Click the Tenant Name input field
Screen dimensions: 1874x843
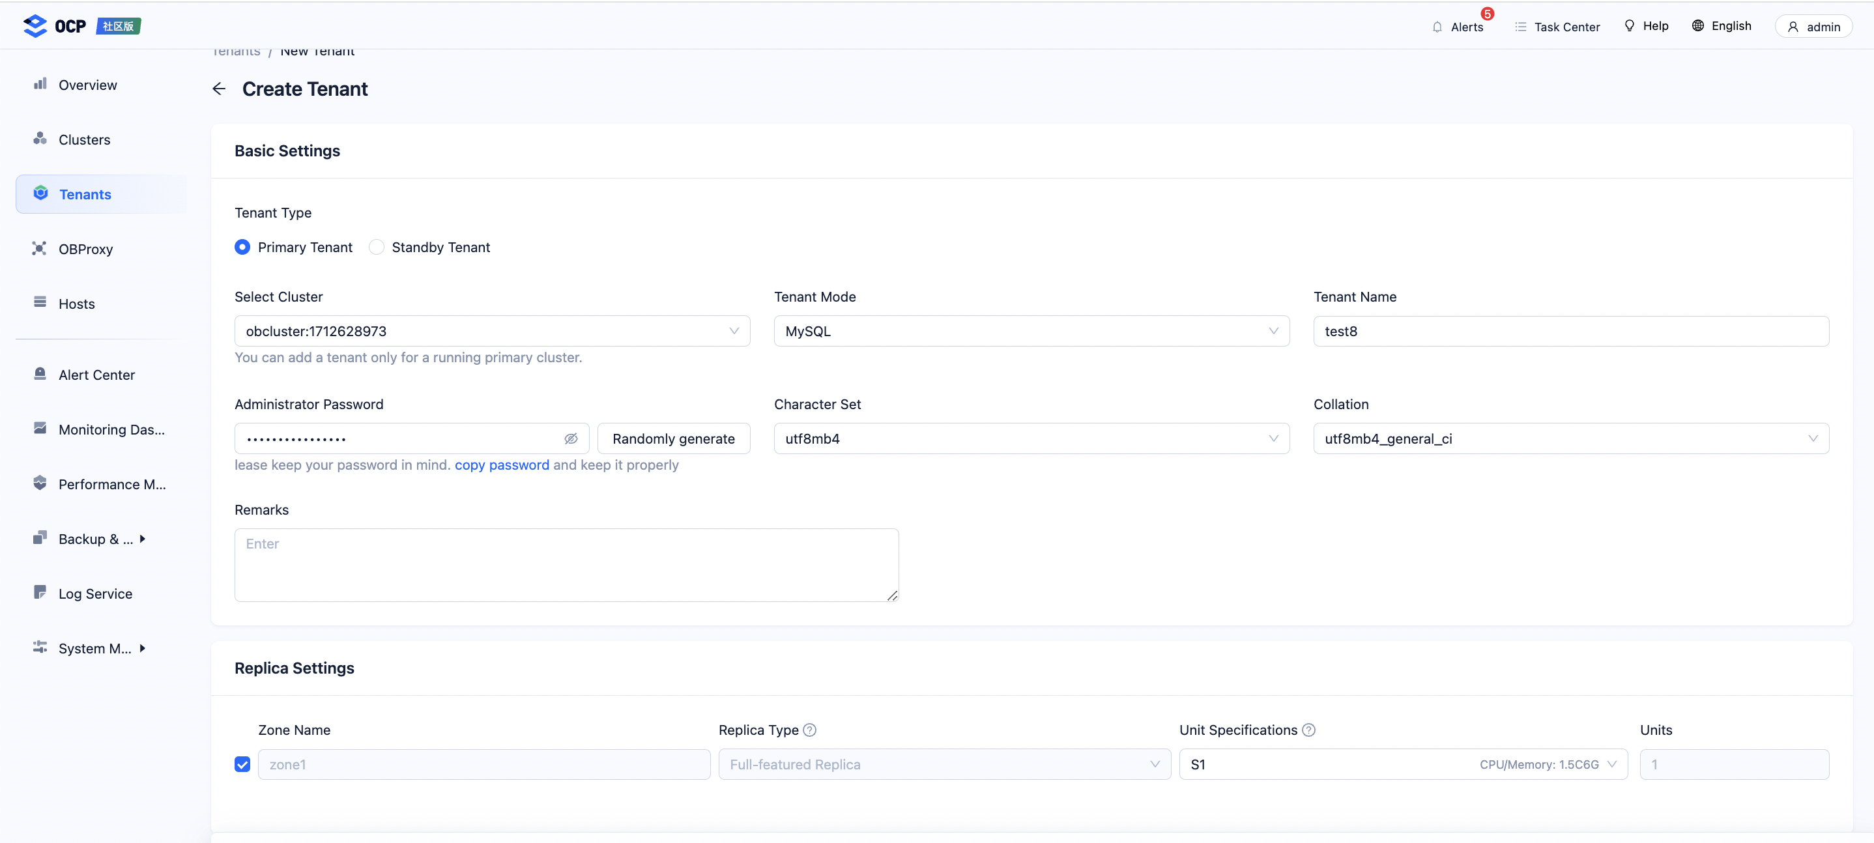(1572, 331)
